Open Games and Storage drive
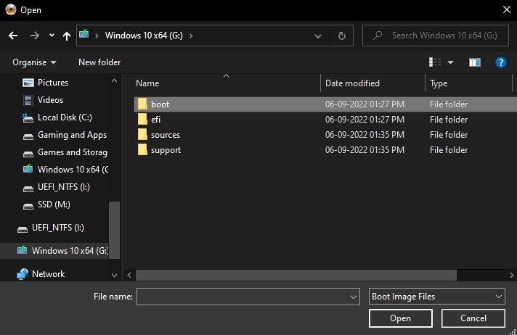Viewport: 517px width, 335px height. pos(72,152)
